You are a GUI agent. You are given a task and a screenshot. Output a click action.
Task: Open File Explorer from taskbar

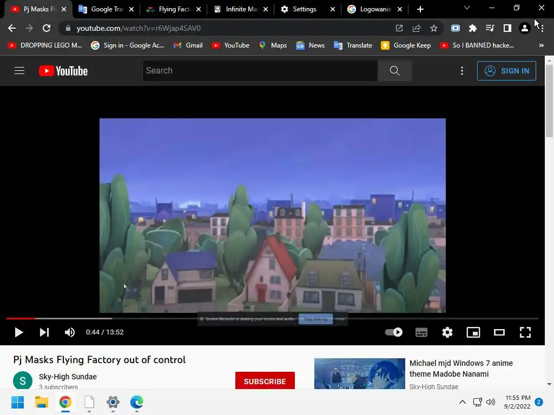(41, 402)
